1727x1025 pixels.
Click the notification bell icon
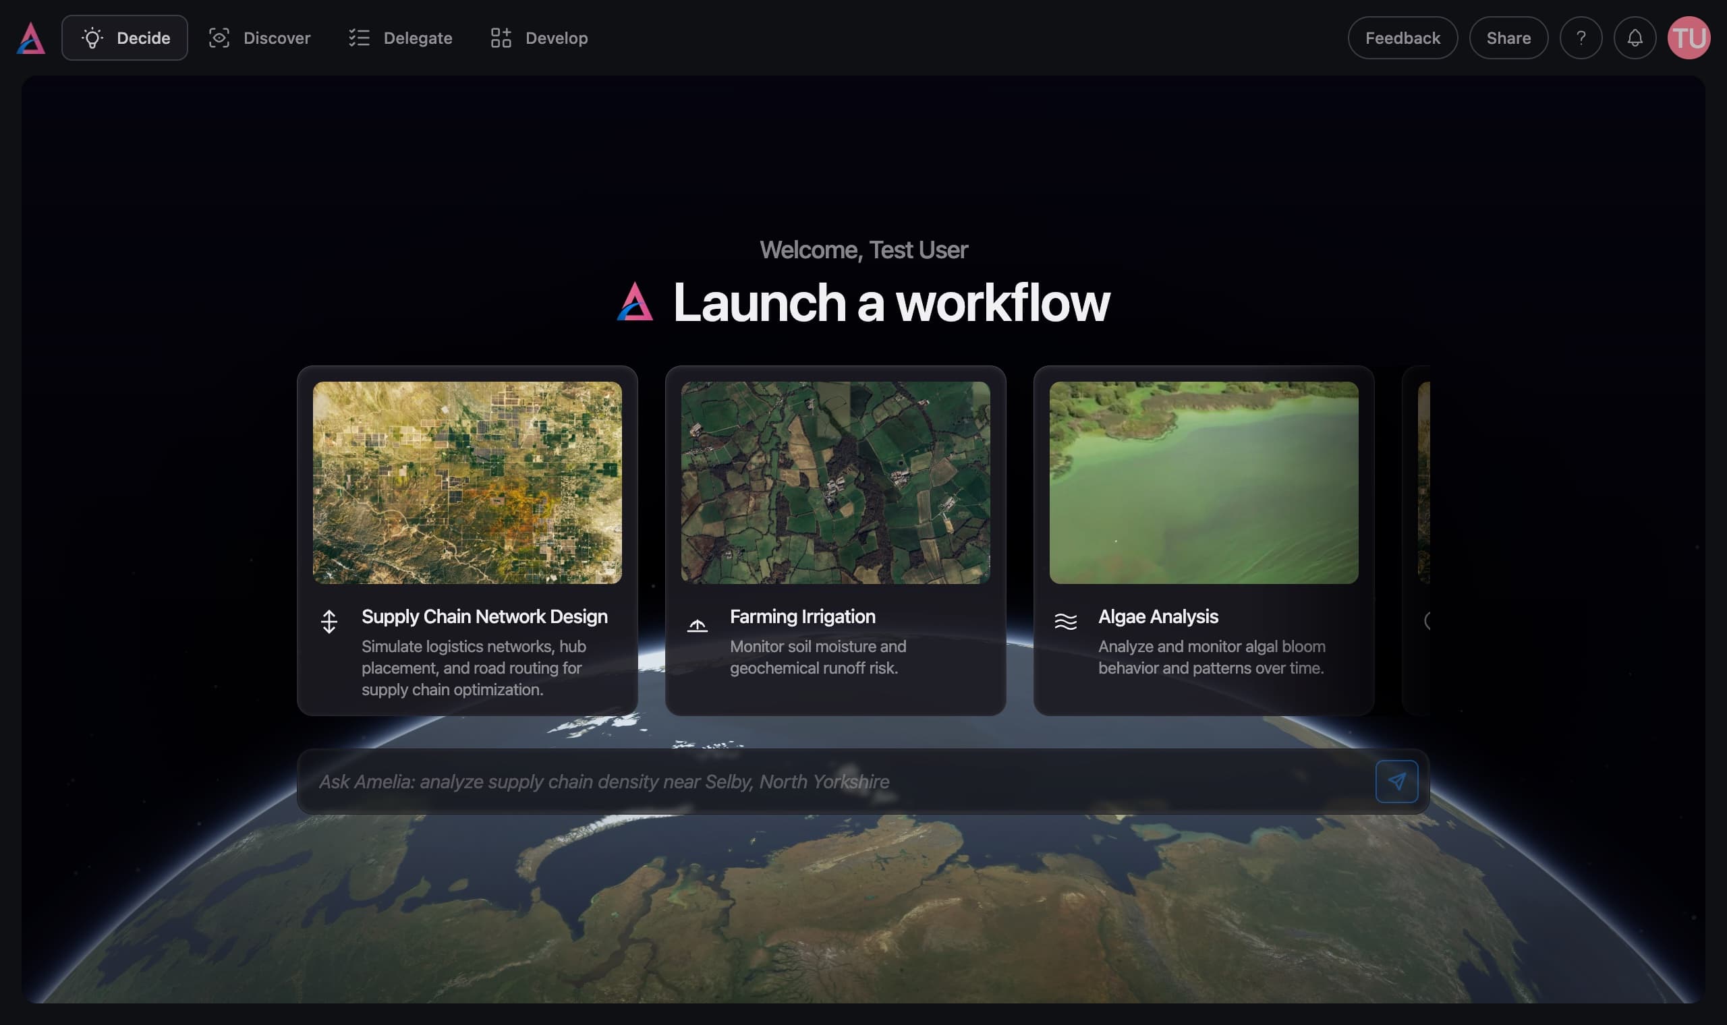1635,37
